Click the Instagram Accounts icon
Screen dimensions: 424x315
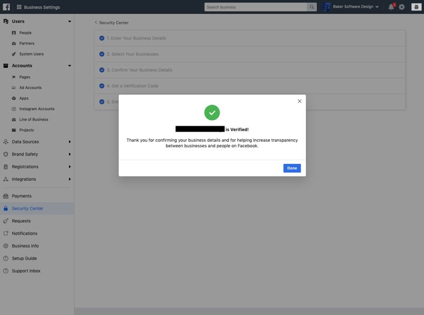pyautogui.click(x=14, y=109)
